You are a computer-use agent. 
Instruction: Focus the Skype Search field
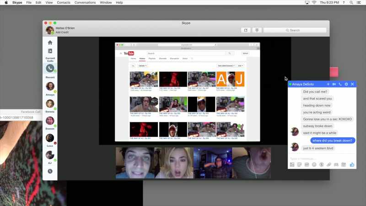295,30
